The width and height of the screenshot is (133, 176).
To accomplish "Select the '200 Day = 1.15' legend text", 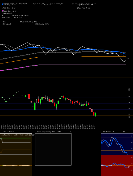I will tap(10, 11).
